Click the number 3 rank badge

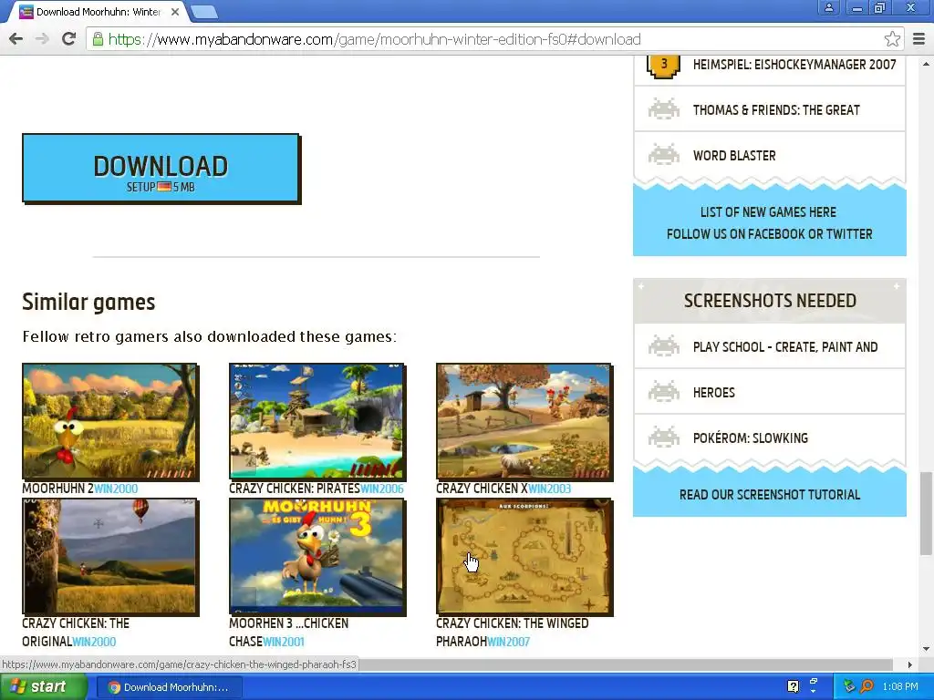tap(664, 65)
